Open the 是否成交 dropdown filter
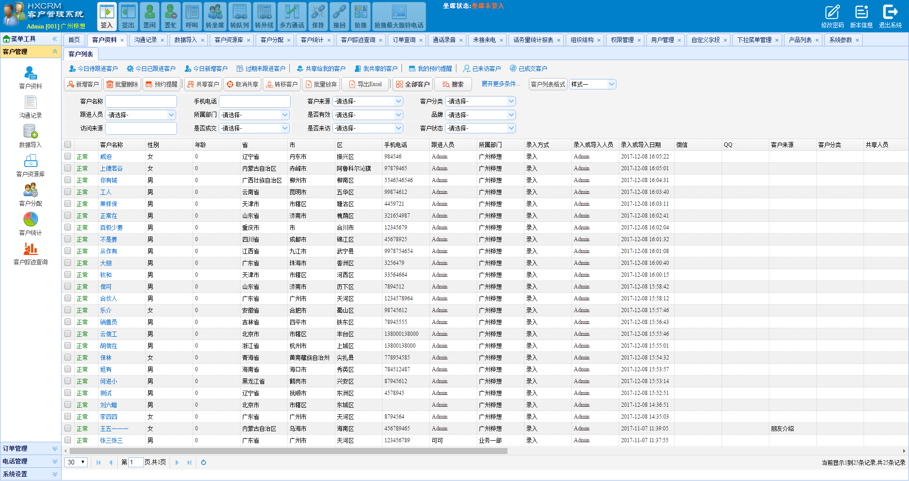 pos(254,128)
